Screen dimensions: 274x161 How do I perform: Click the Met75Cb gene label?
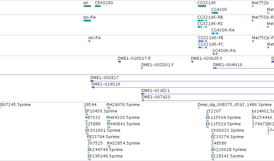click(x=260, y=3)
